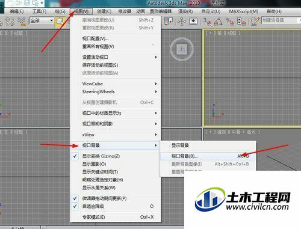
Task: Choose 专家模式(E) menu entry
Action: click(x=116, y=217)
